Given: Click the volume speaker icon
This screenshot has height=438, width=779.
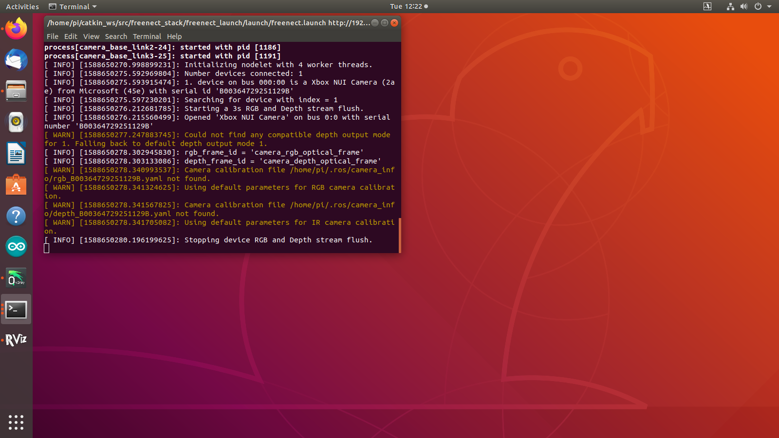Looking at the screenshot, I should tap(743, 6).
